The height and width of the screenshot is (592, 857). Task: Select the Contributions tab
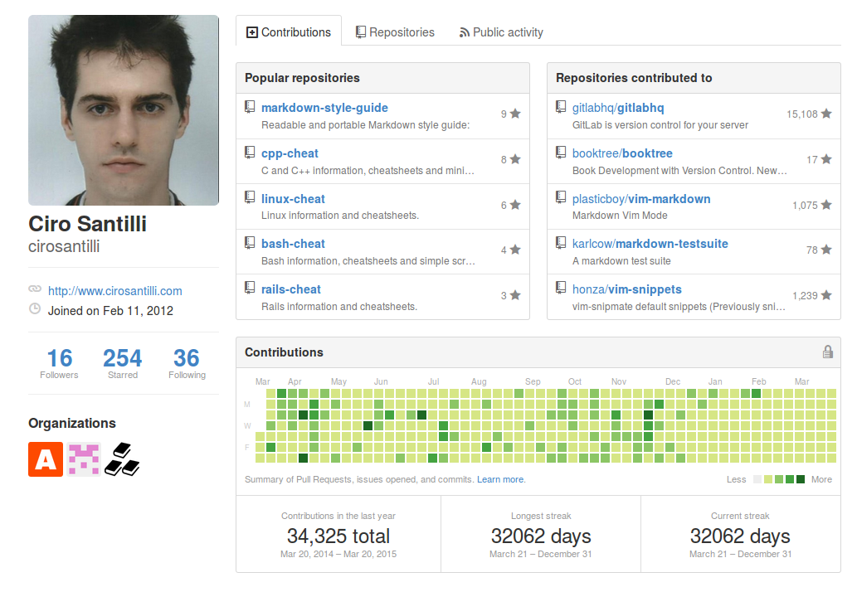pyautogui.click(x=289, y=32)
